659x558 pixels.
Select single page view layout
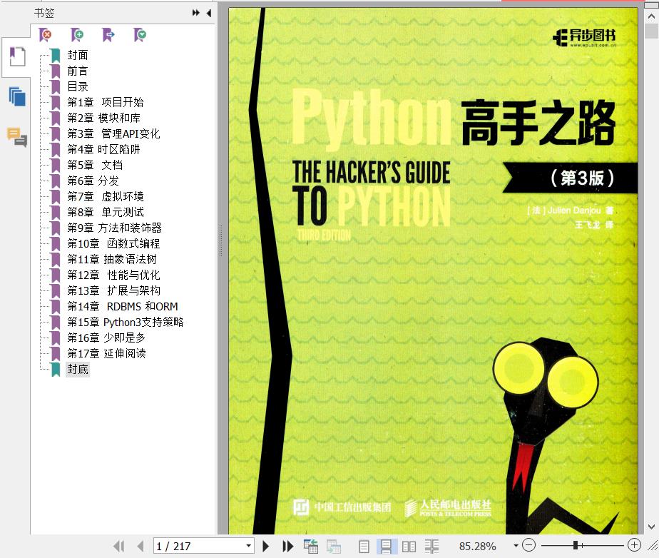click(364, 546)
